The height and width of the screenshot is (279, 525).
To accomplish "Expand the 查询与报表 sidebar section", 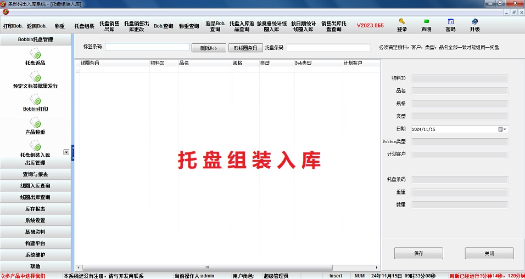I will [x=35, y=174].
